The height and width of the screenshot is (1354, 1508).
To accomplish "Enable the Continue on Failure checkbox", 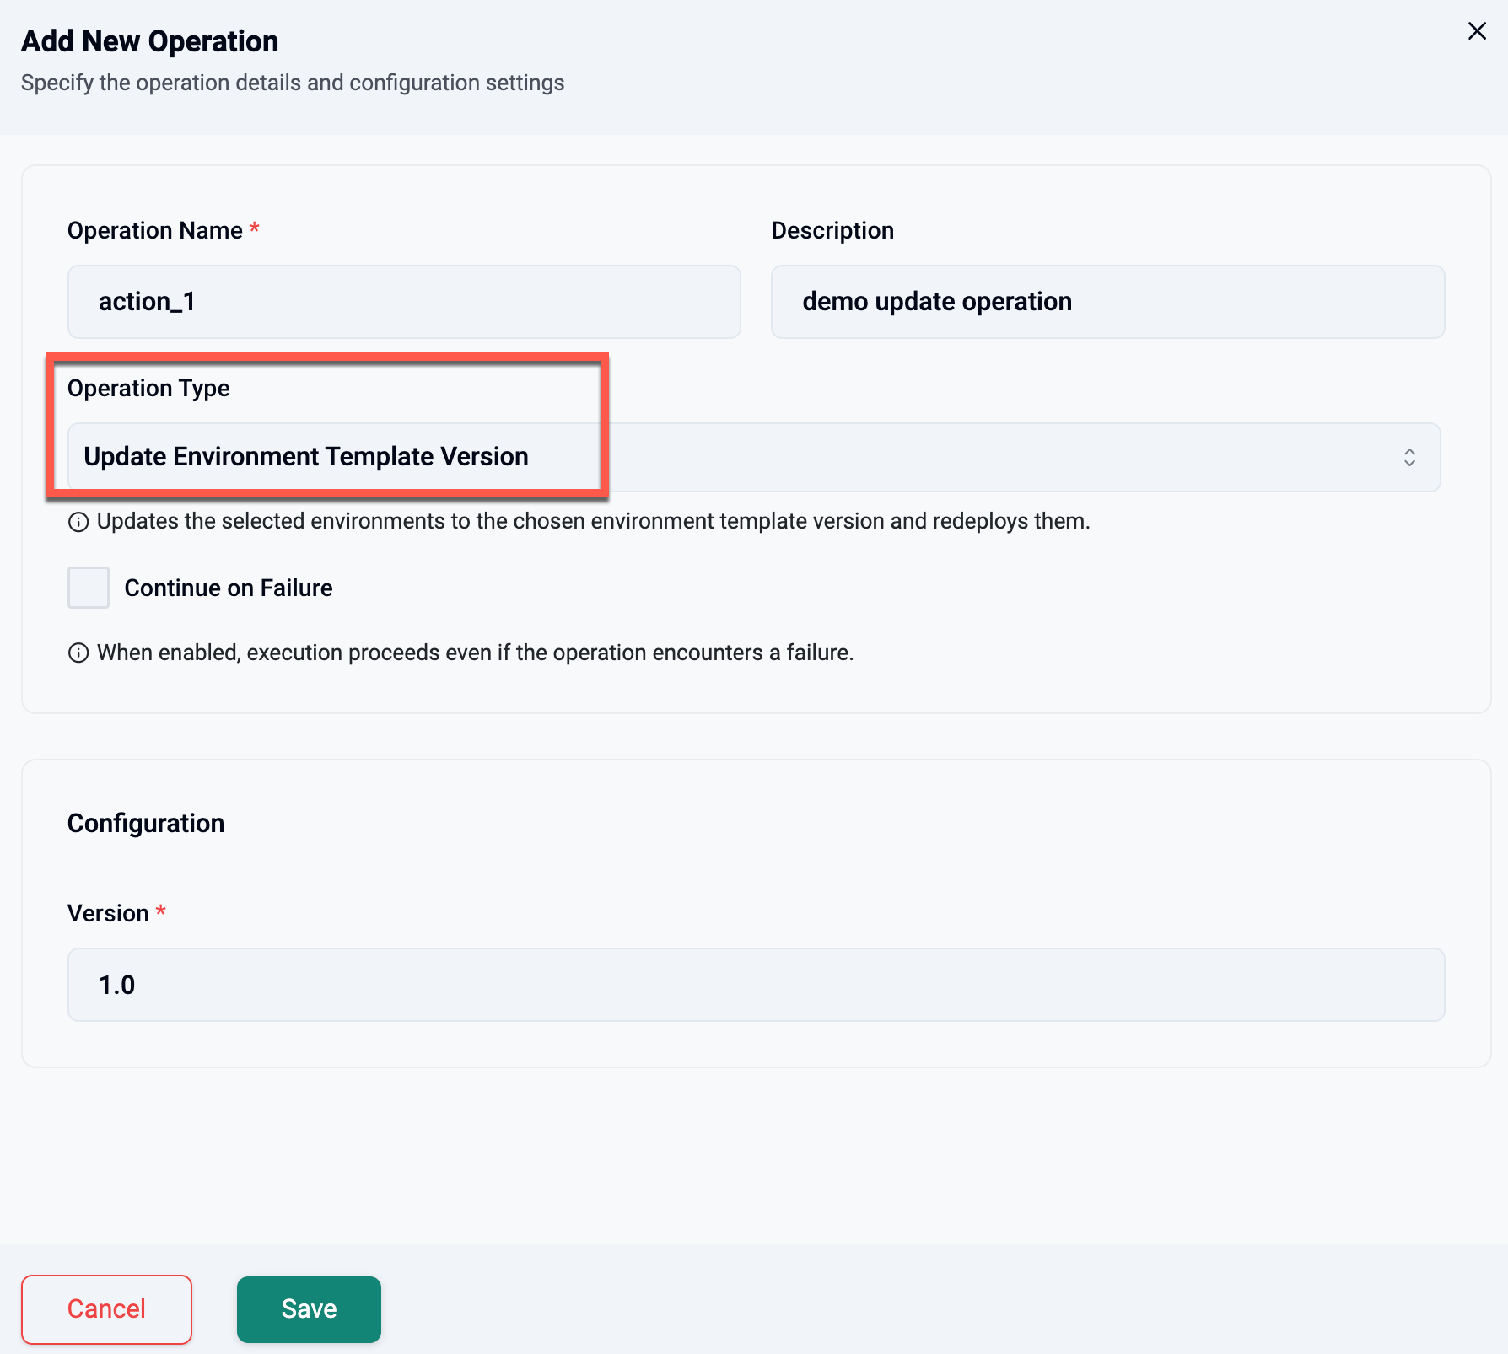I will [89, 588].
